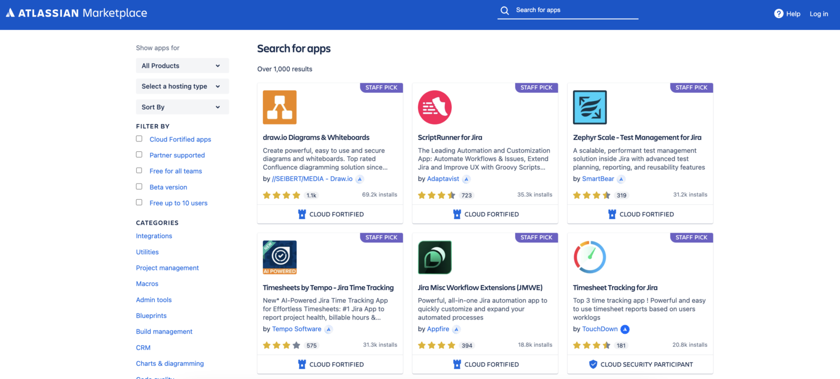Expand the Select a hosting type dropdown
This screenshot has width=840, height=379.
pyautogui.click(x=182, y=86)
